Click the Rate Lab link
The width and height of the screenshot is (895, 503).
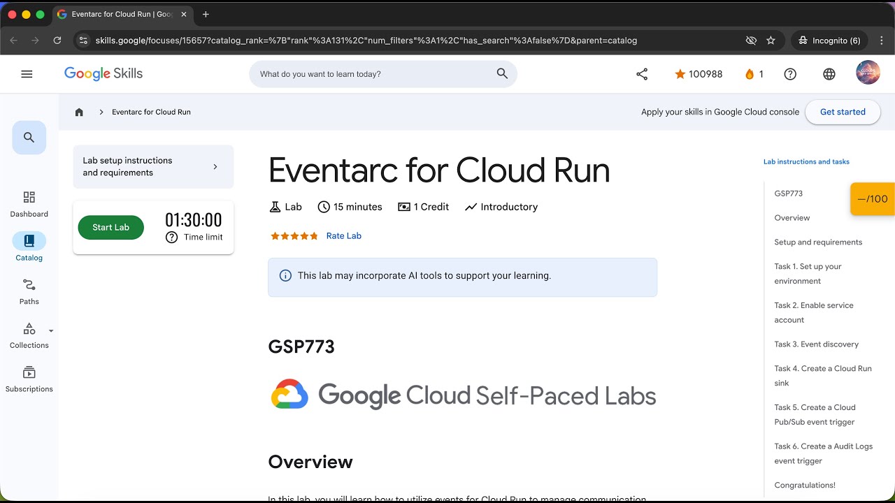344,236
